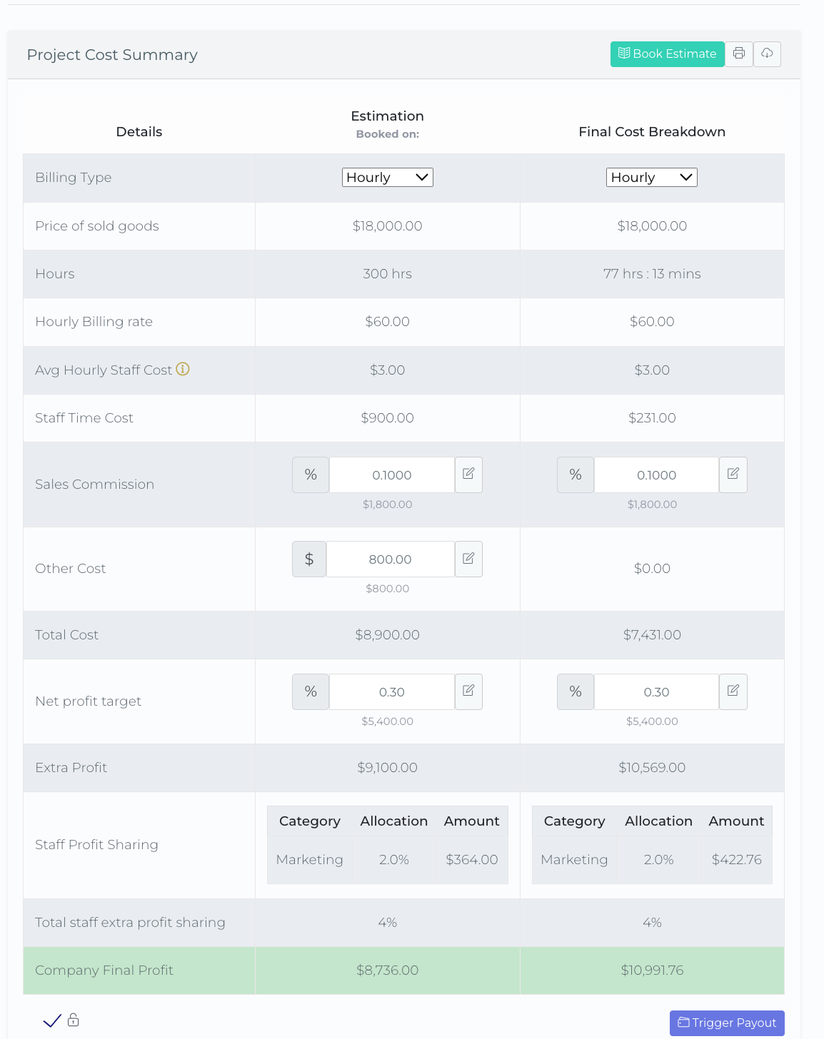This screenshot has height=1039, width=824.
Task: Click the cloud download icon button
Action: tap(767, 54)
